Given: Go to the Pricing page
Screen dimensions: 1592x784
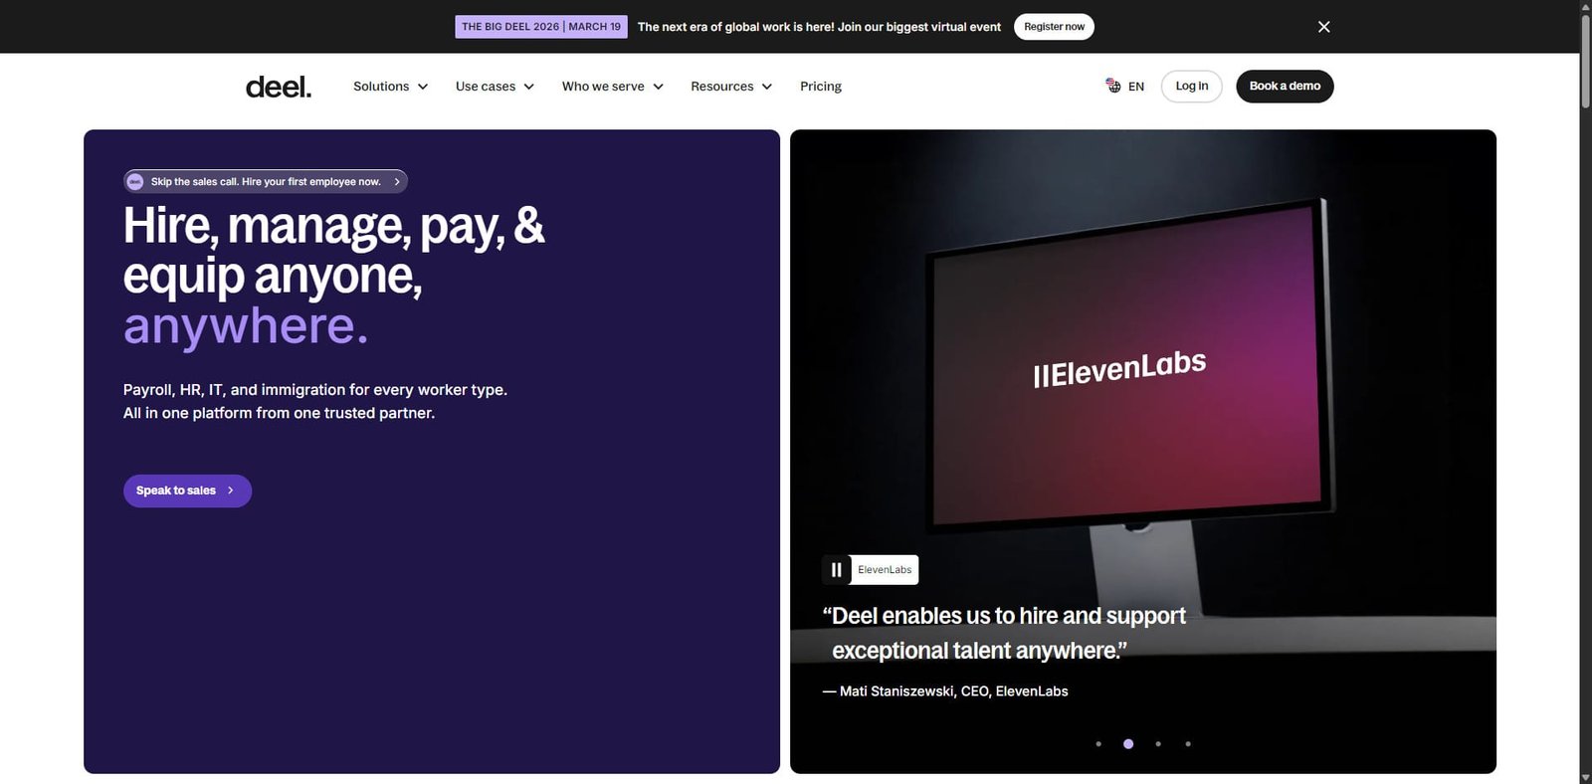Looking at the screenshot, I should (x=821, y=87).
